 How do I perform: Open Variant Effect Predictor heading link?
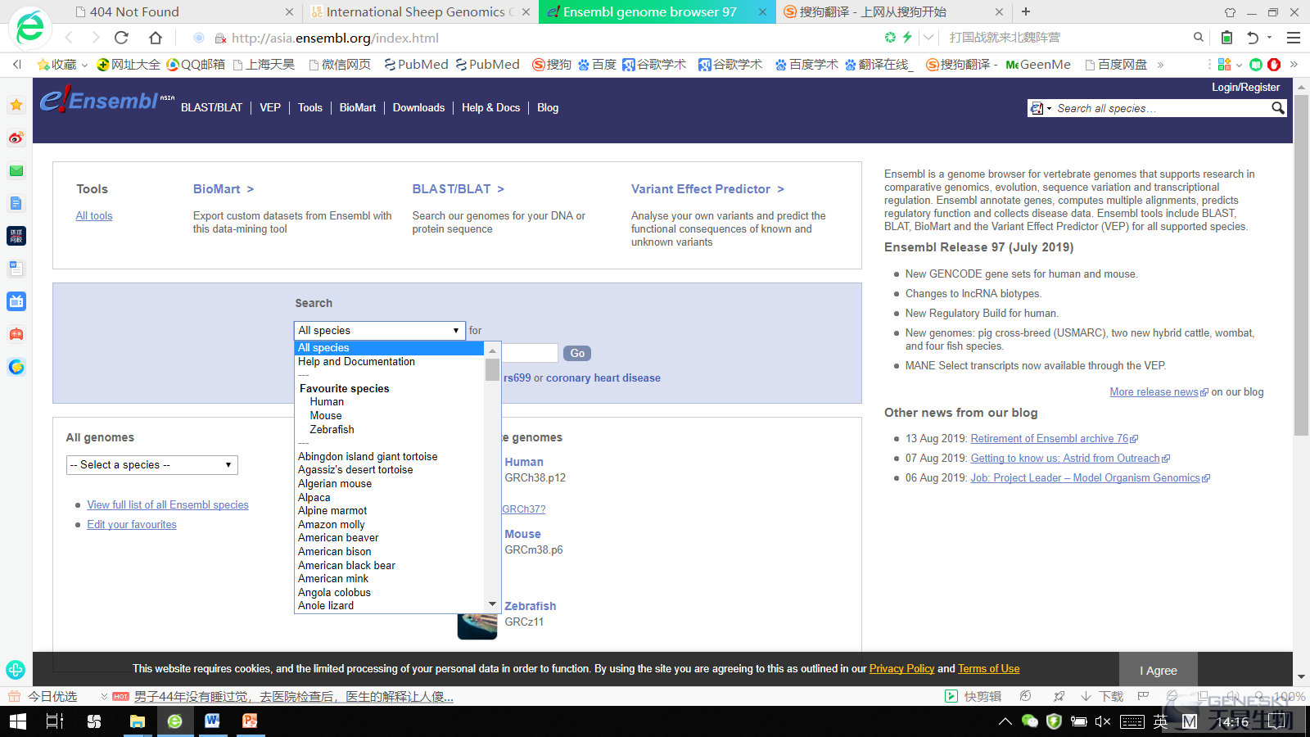point(707,189)
